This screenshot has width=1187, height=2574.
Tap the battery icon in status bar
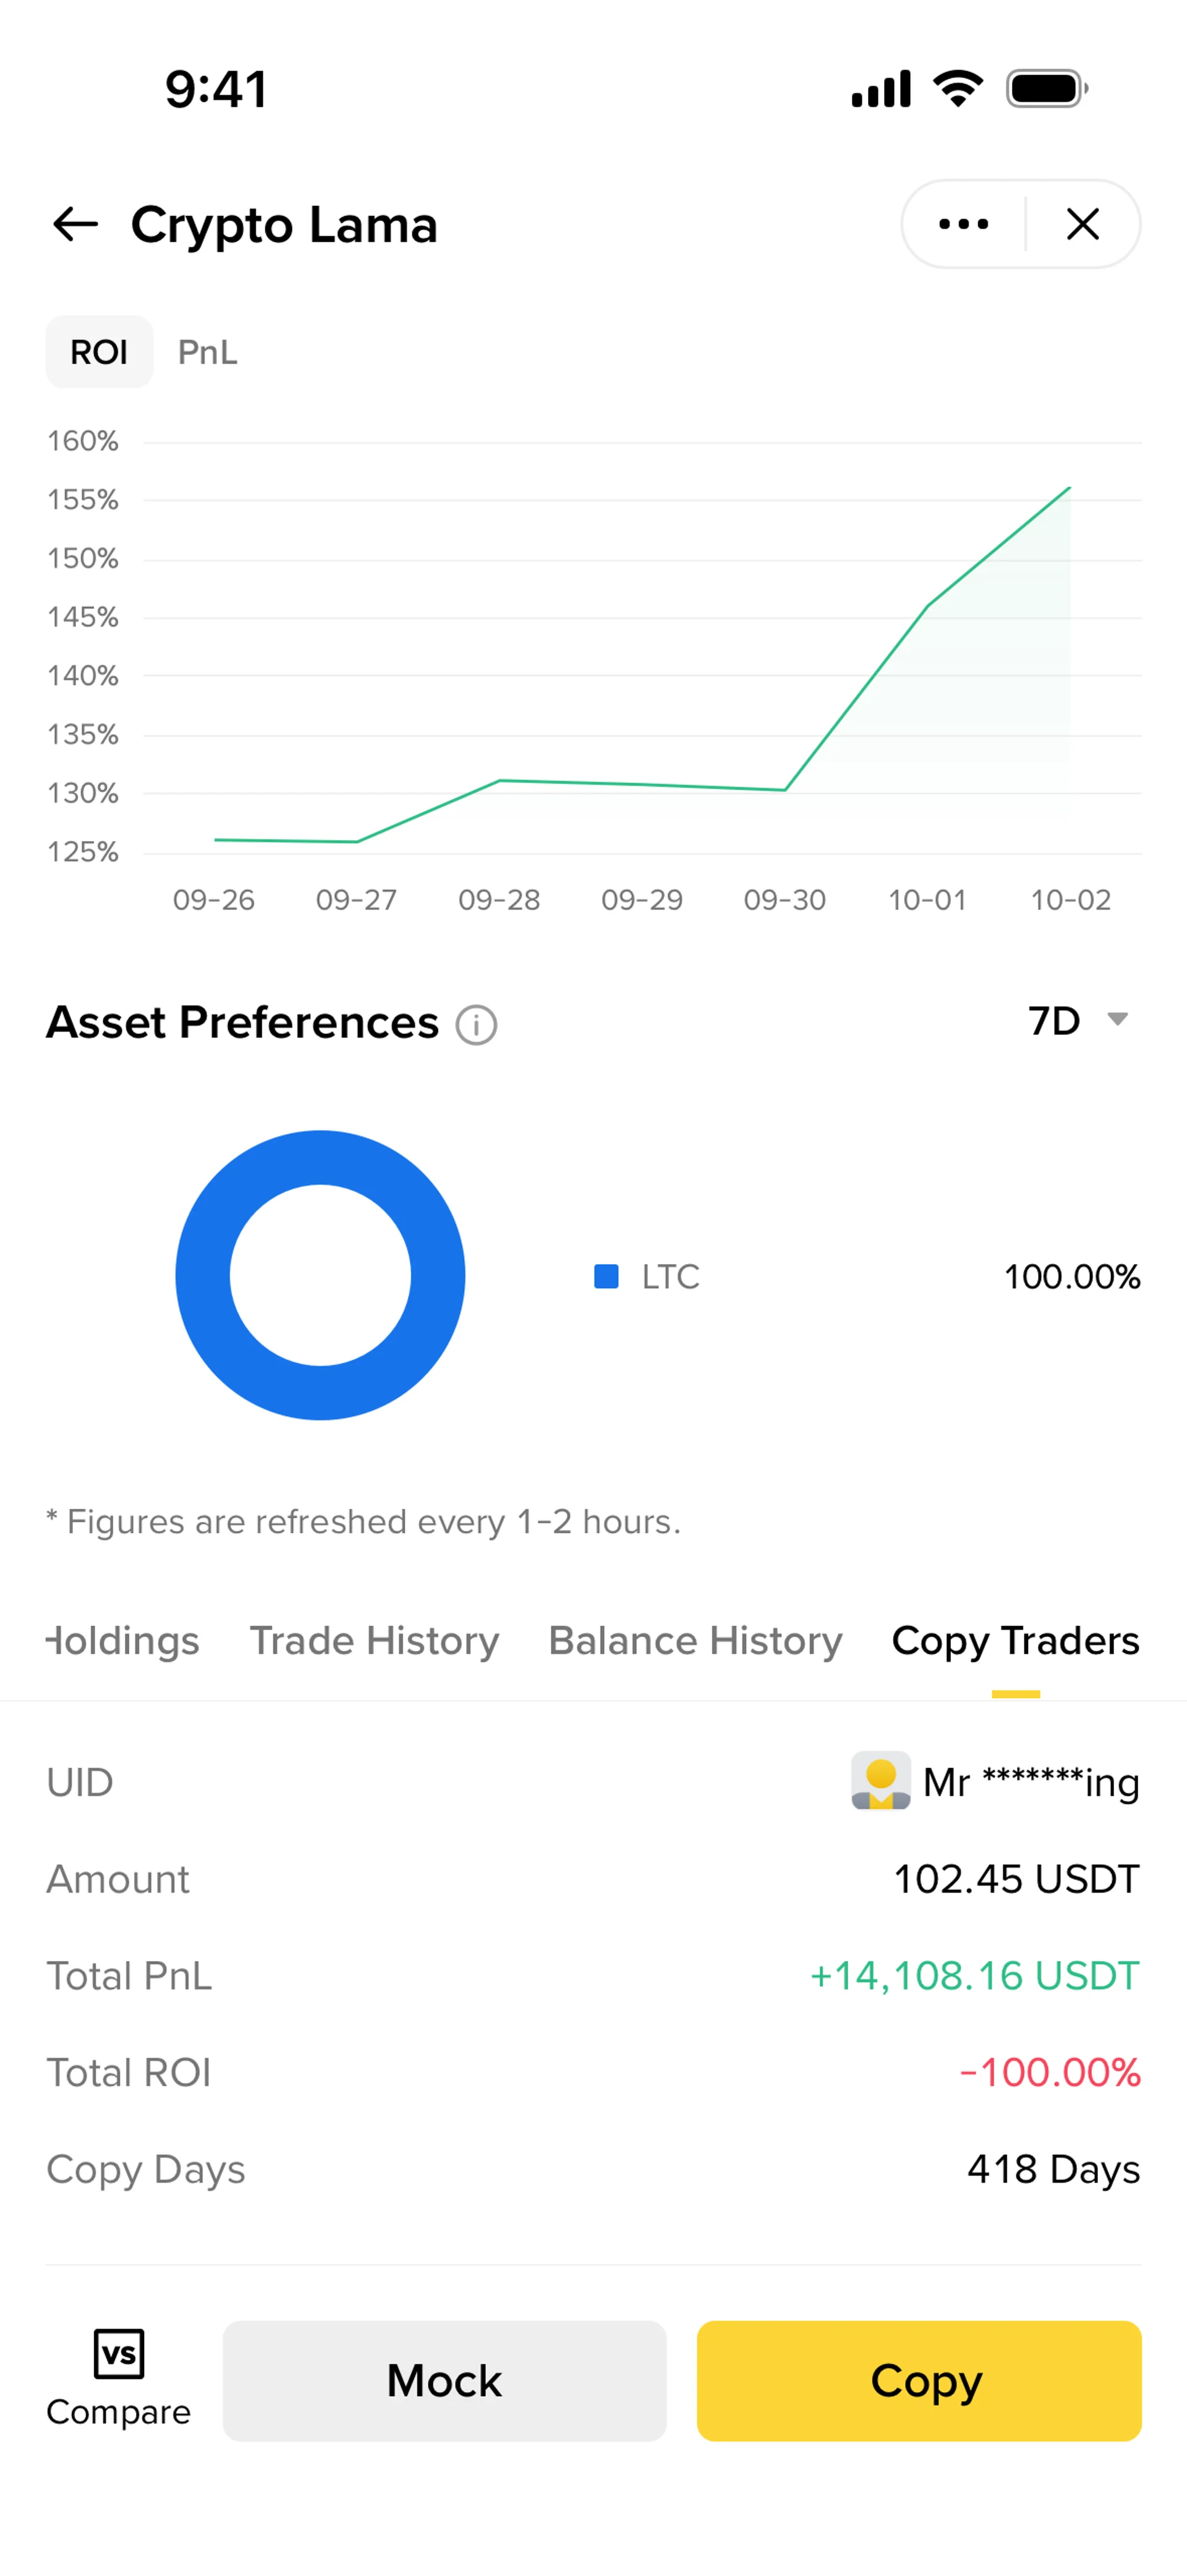(1046, 89)
